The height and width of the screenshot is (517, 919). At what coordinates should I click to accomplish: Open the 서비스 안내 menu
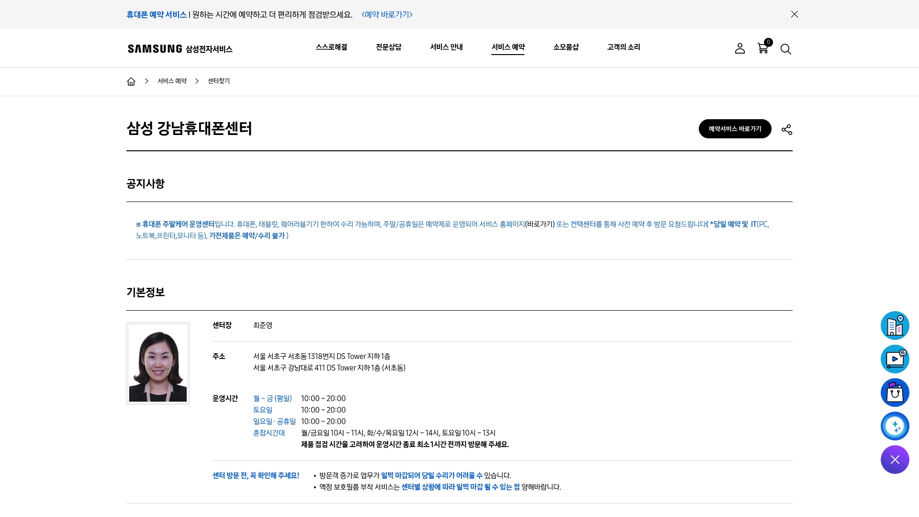(447, 47)
